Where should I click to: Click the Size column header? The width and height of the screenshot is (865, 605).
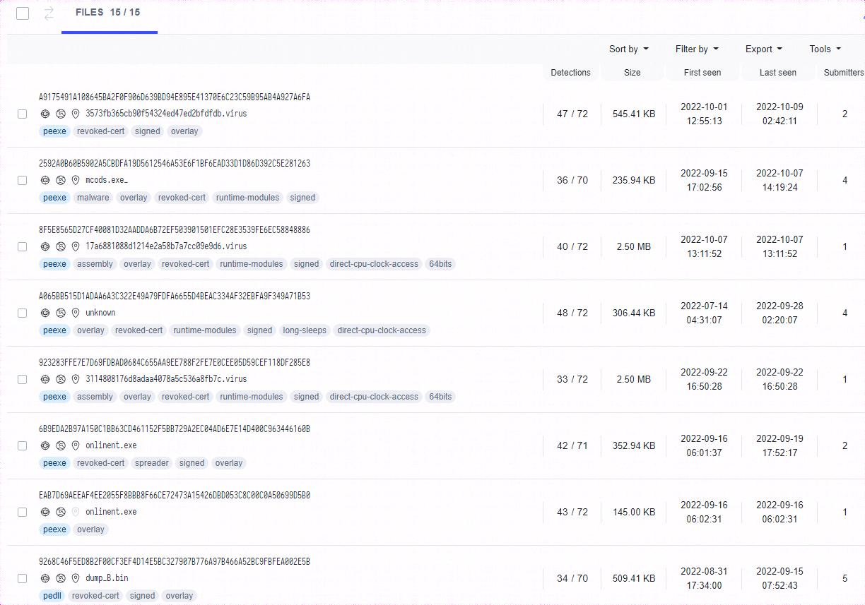632,72
